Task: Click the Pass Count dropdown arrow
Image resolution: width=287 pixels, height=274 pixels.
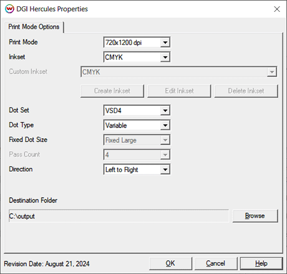Action: [x=165, y=155]
